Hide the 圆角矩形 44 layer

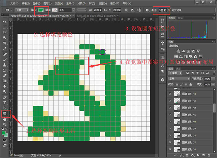[170, 94]
